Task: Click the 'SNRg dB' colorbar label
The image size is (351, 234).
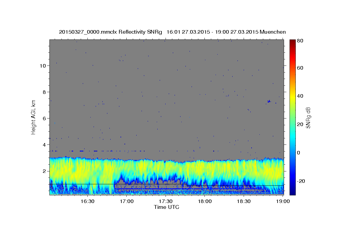Action: 308,118
